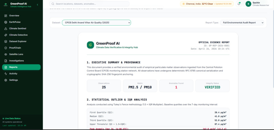Screen dimensions: 274x130
Task: Click the search magnifier icon
Action: 53,4
